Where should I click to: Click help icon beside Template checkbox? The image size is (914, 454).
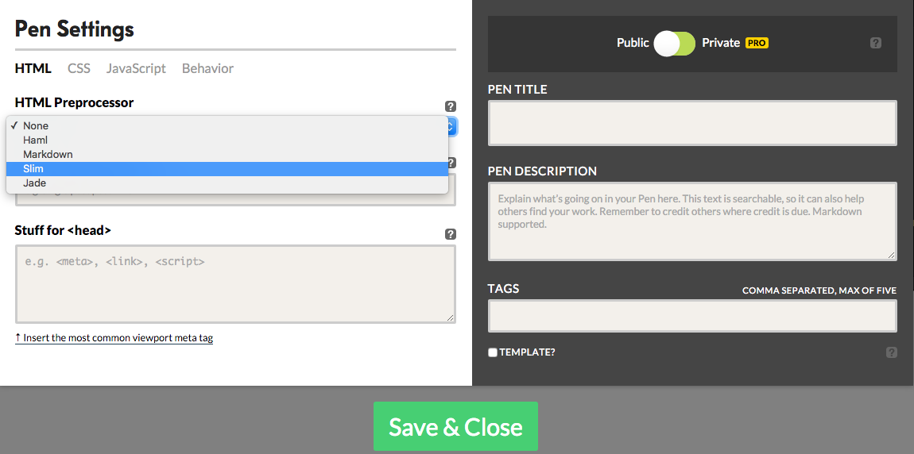(891, 352)
